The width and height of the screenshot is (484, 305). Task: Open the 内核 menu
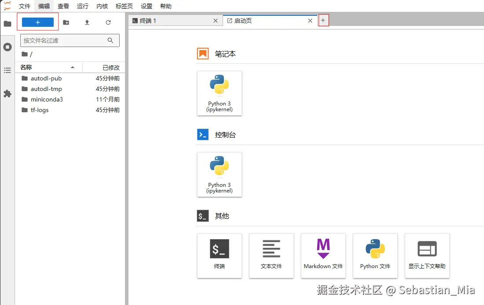click(x=102, y=6)
